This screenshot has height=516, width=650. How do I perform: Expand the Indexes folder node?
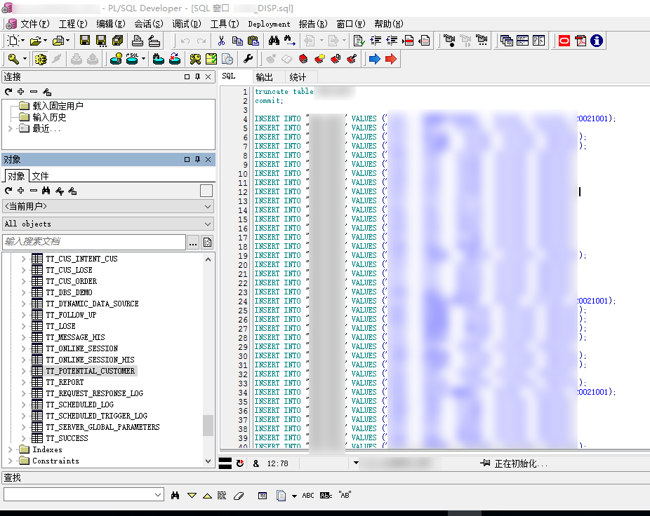11,449
